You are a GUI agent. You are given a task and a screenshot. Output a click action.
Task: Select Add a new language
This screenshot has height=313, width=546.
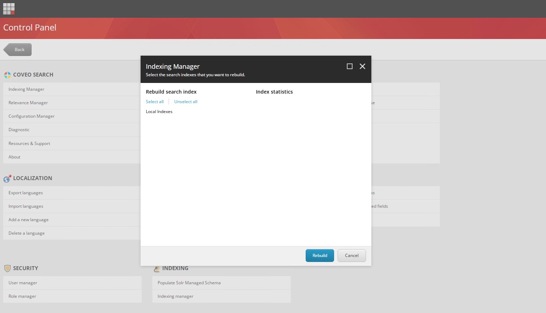pyautogui.click(x=72, y=220)
